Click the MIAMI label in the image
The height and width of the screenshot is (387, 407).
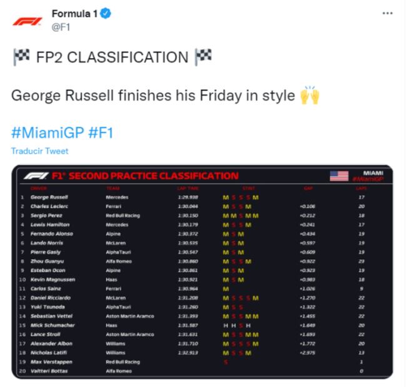(x=373, y=172)
